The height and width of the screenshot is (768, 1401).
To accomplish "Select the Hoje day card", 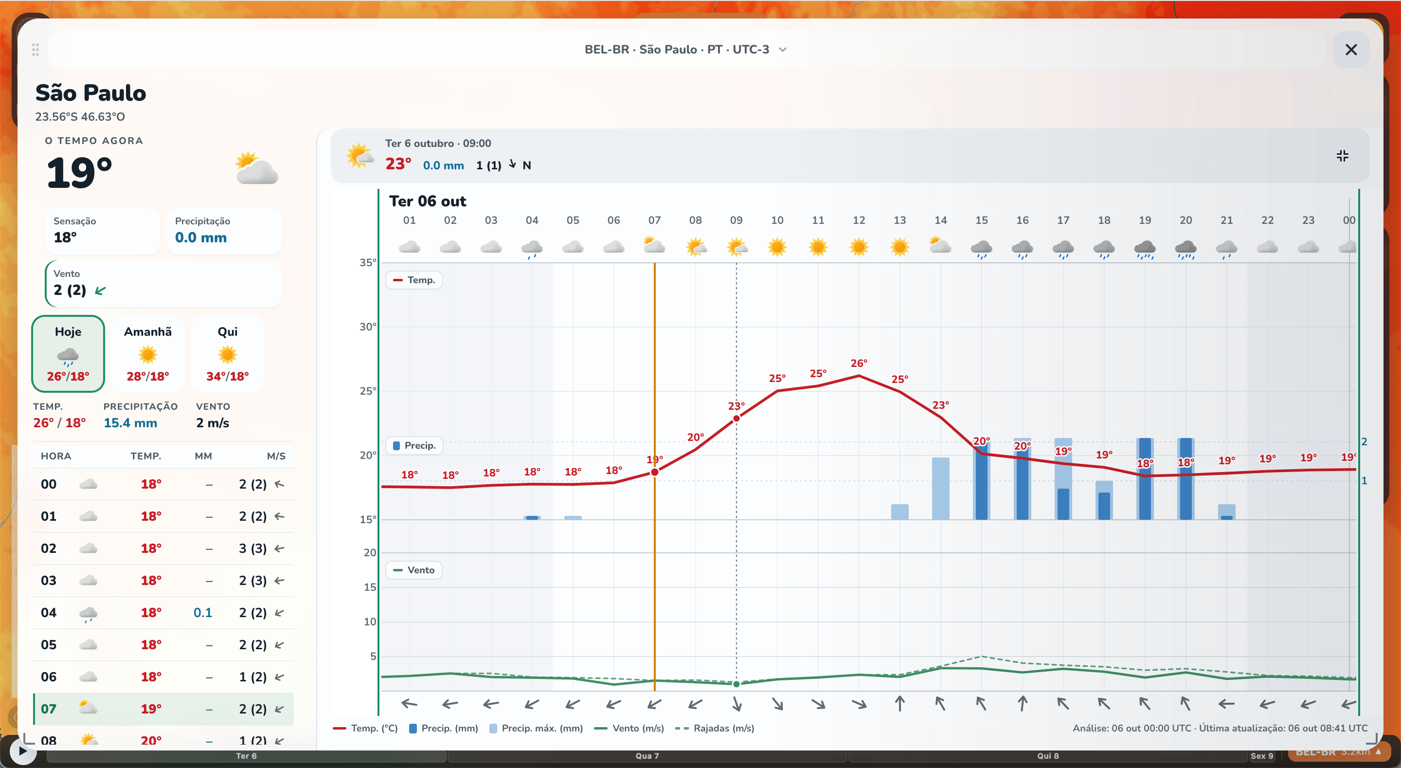I will tap(68, 353).
